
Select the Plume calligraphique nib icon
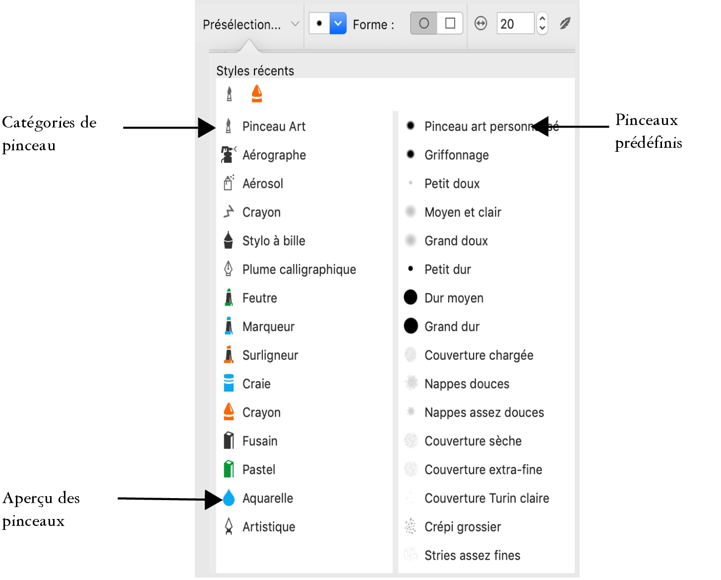(x=228, y=269)
